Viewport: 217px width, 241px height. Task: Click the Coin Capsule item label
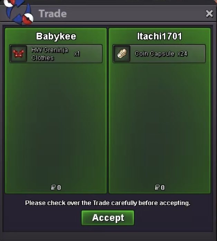click(x=154, y=54)
